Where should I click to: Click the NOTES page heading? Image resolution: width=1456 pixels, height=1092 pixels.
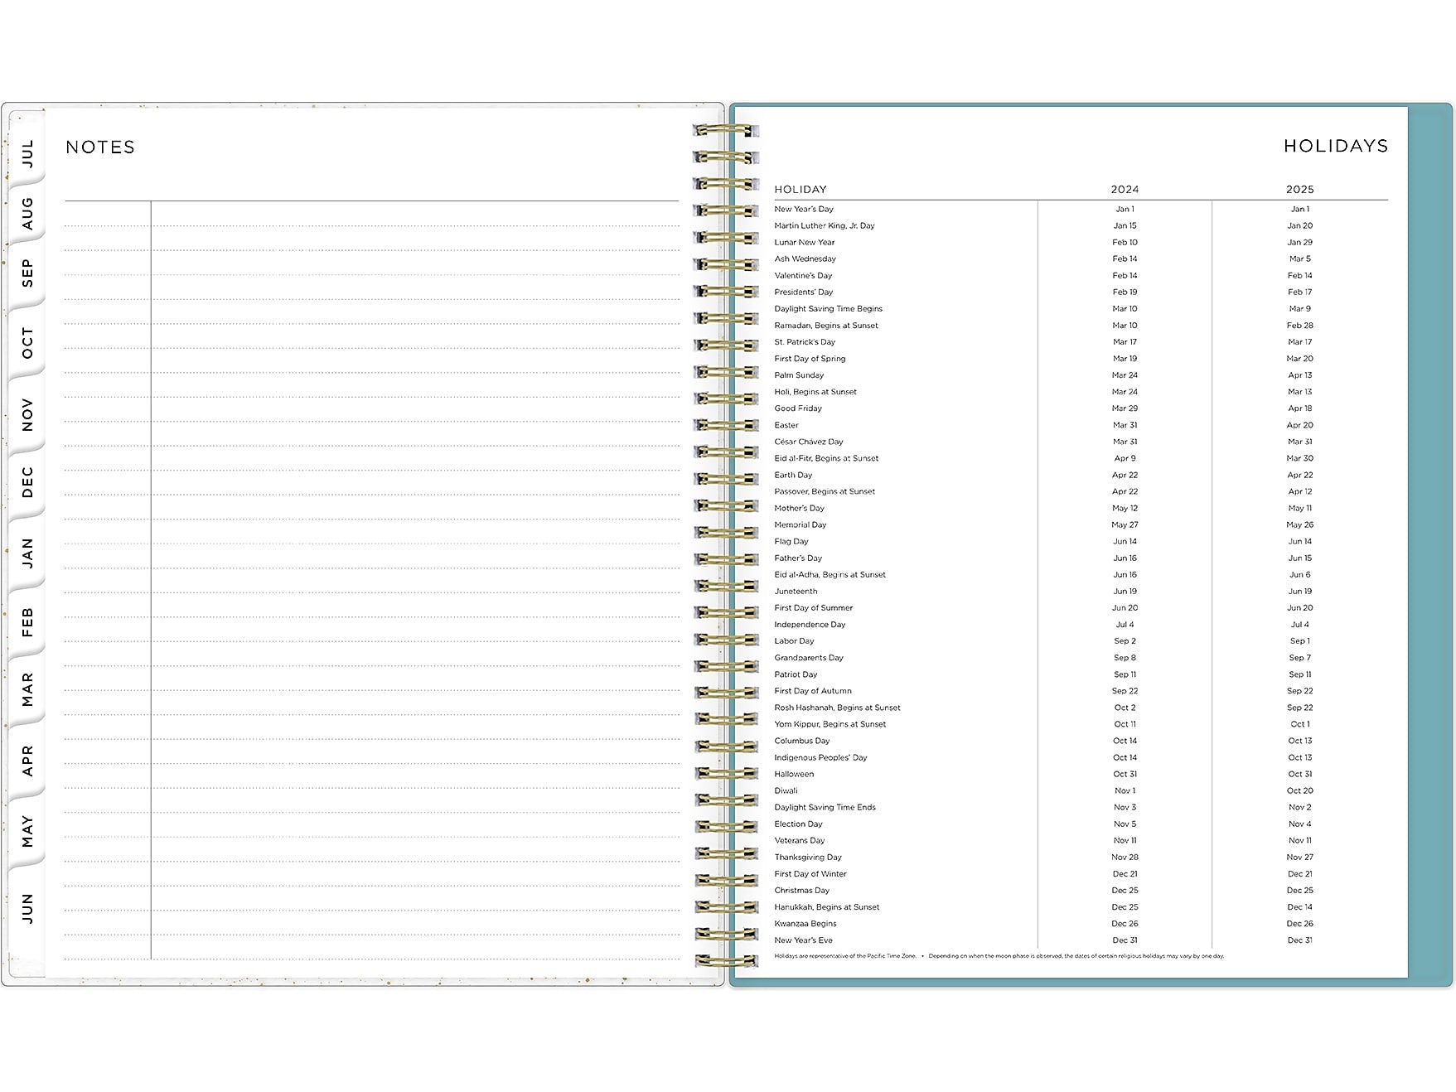click(100, 147)
